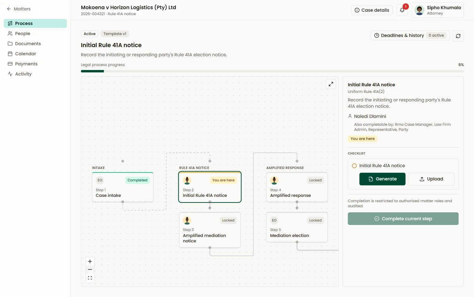
Task: Open the Process sidebar section
Action: point(35,23)
